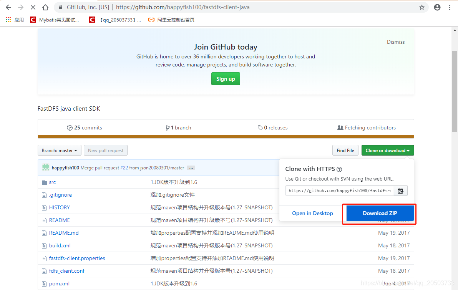Open Chrome three-dot menu

pos(450,7)
